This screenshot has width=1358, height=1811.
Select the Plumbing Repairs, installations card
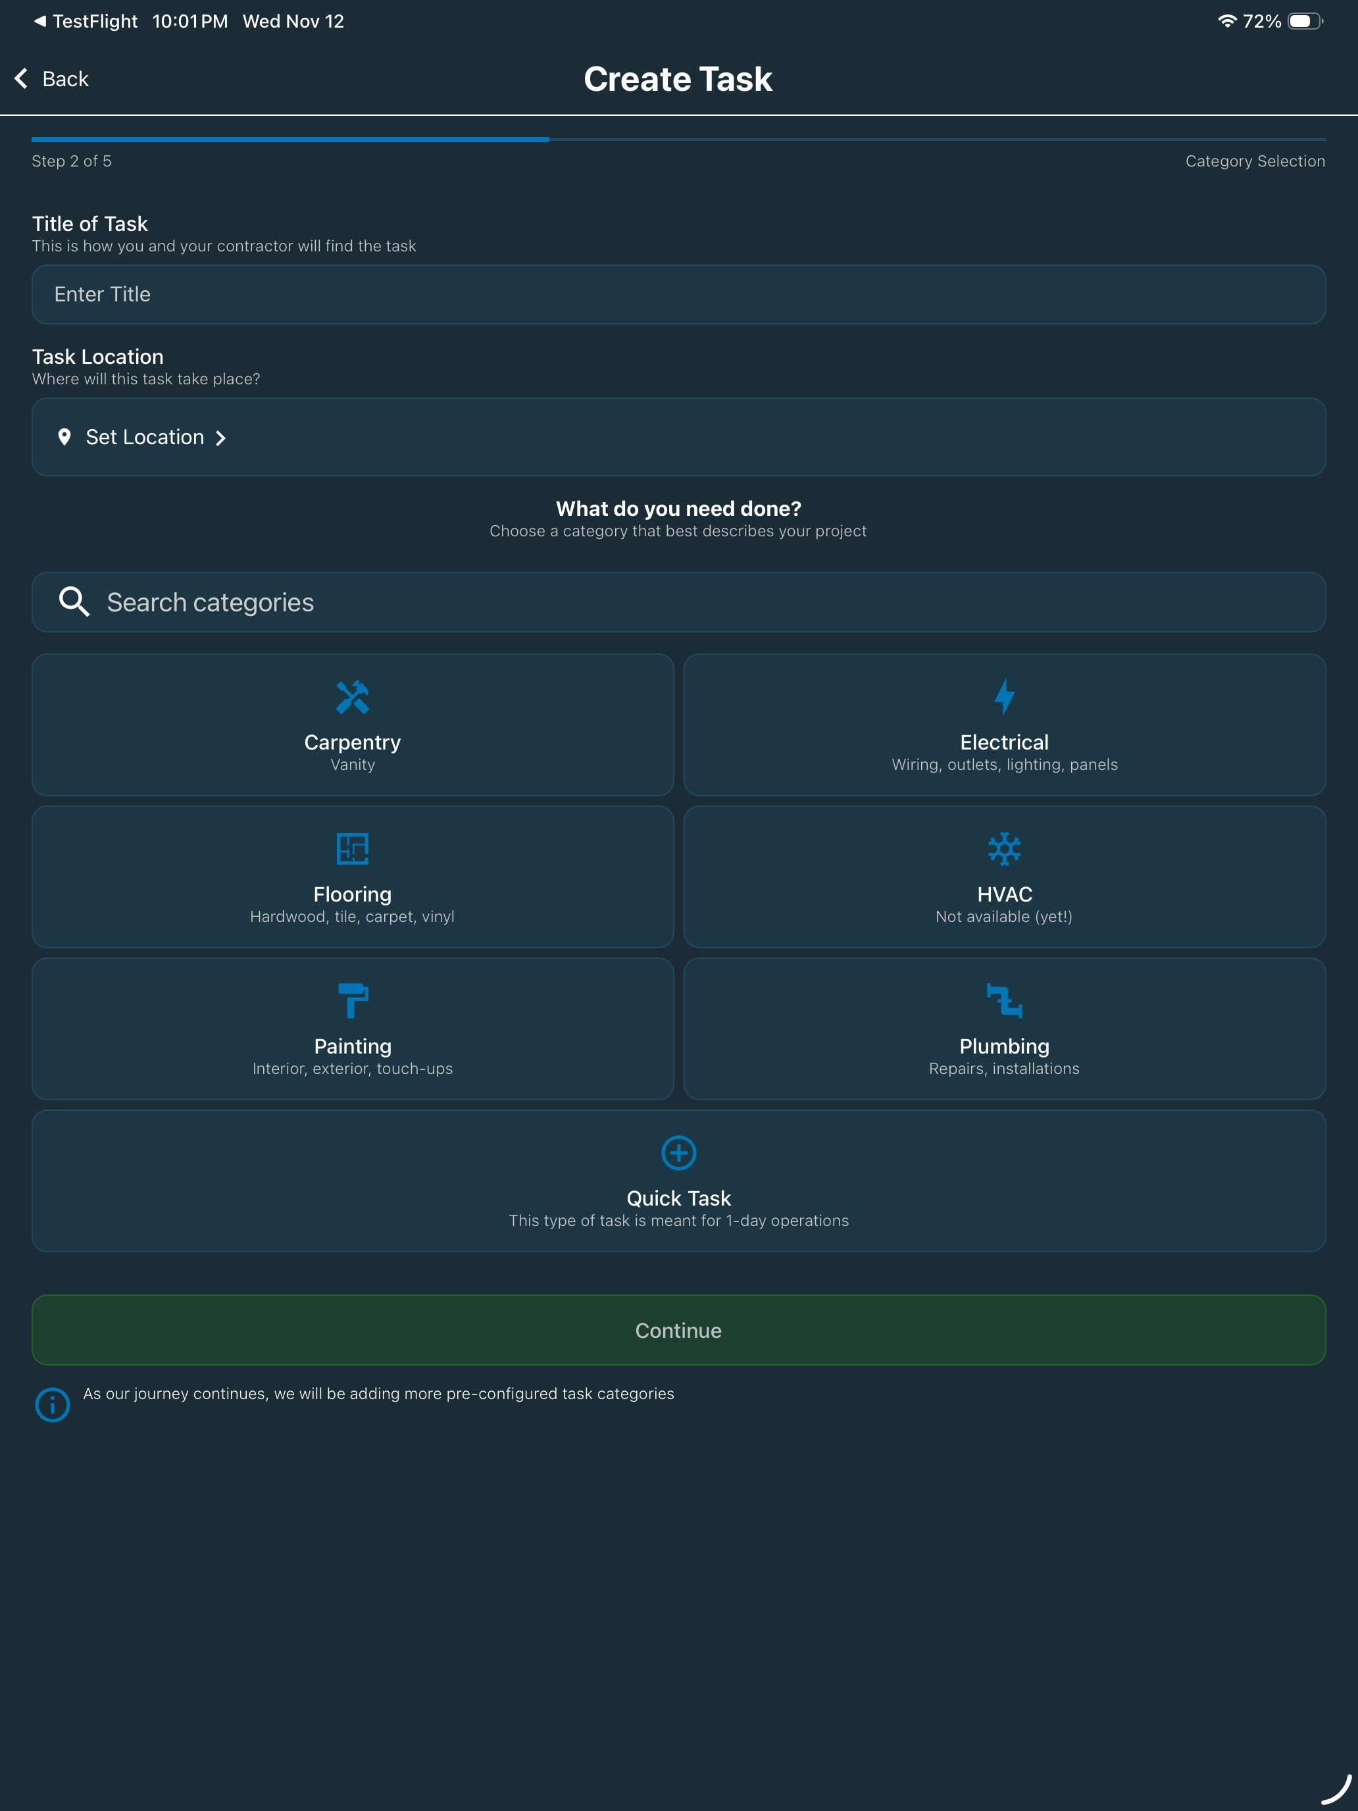coord(1005,1029)
